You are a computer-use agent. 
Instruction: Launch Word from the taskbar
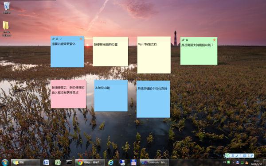point(46,162)
